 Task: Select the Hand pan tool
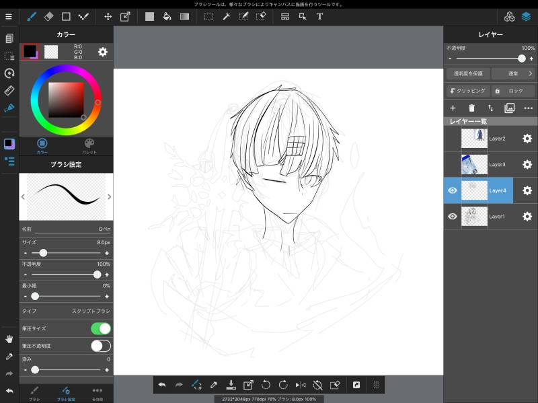click(x=9, y=339)
